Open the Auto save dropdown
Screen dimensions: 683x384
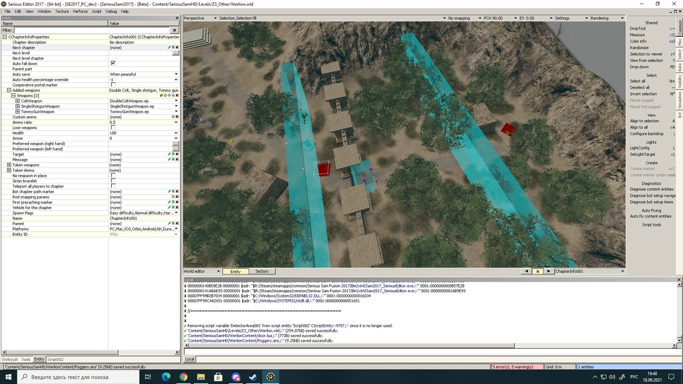pos(176,74)
